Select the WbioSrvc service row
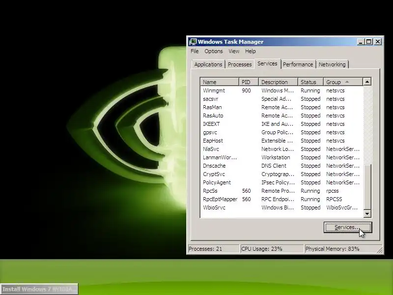The width and height of the screenshot is (393, 295). 281,207
